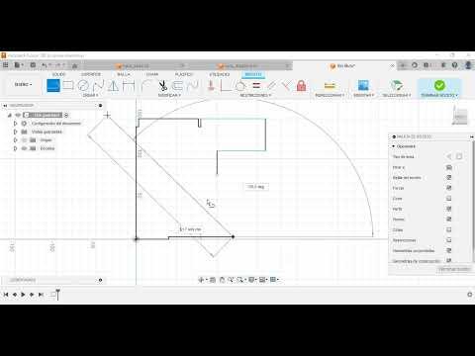Apply the Fix lock constraint
475x356 pixels.
point(301,86)
